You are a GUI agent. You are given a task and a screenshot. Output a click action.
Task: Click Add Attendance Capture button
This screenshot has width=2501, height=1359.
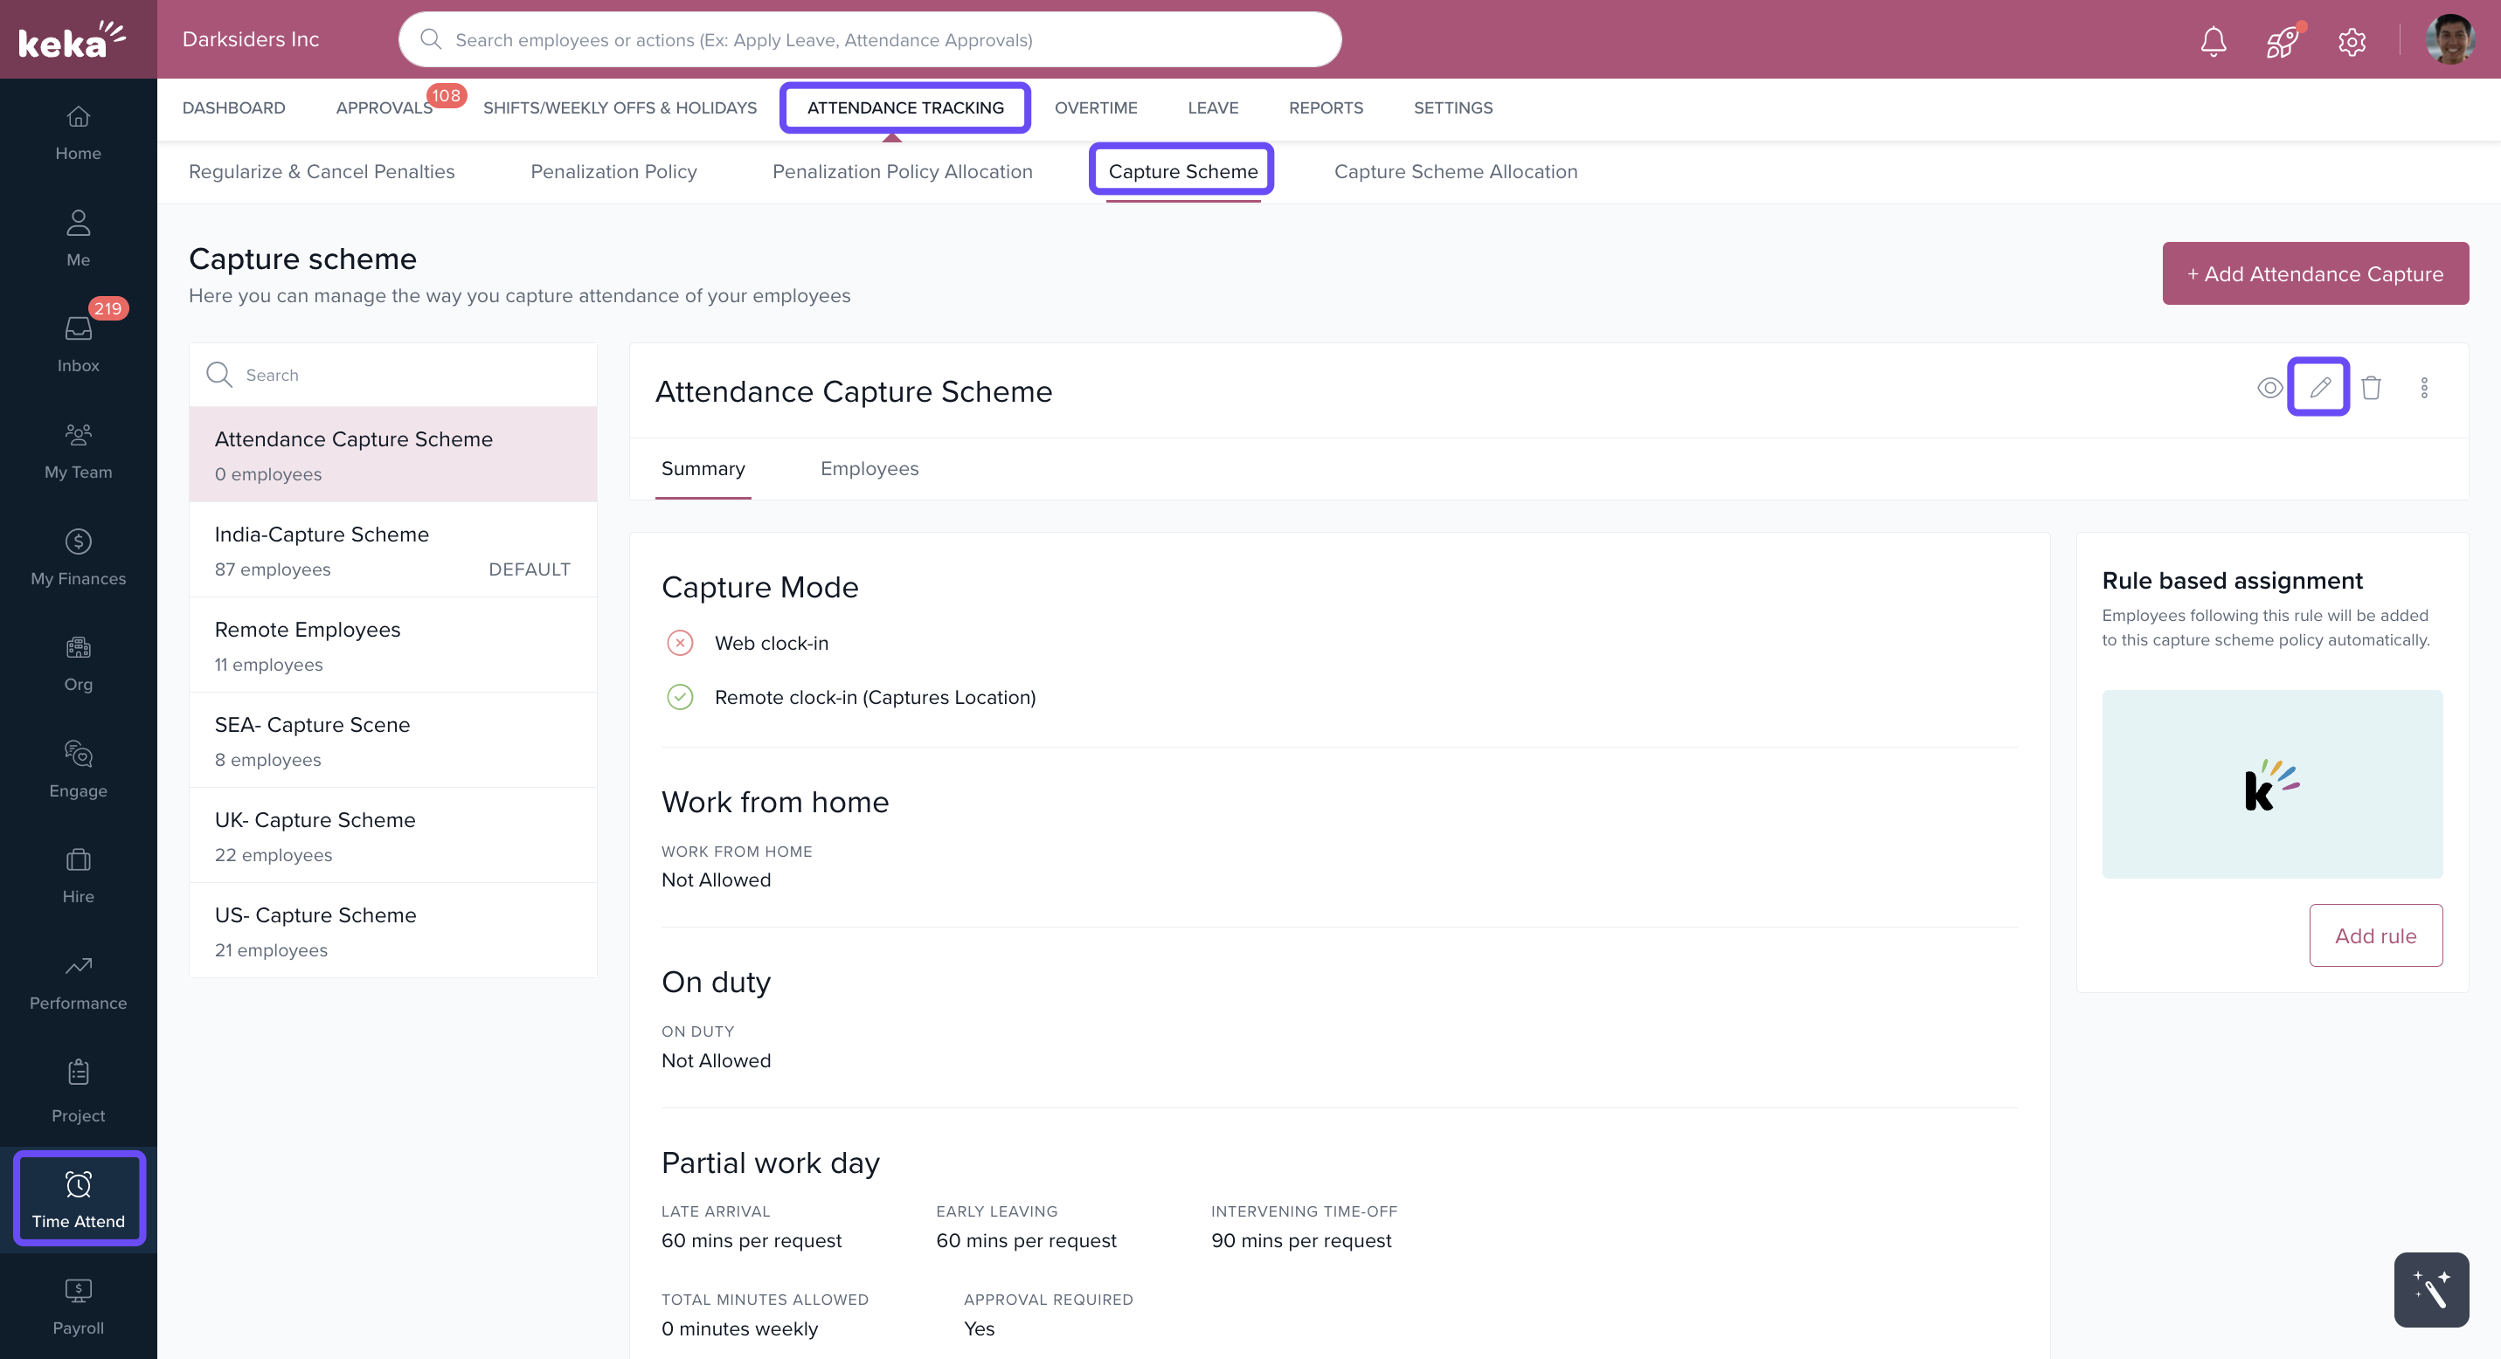[2315, 273]
